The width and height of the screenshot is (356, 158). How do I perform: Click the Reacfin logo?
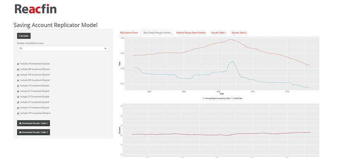35,9
